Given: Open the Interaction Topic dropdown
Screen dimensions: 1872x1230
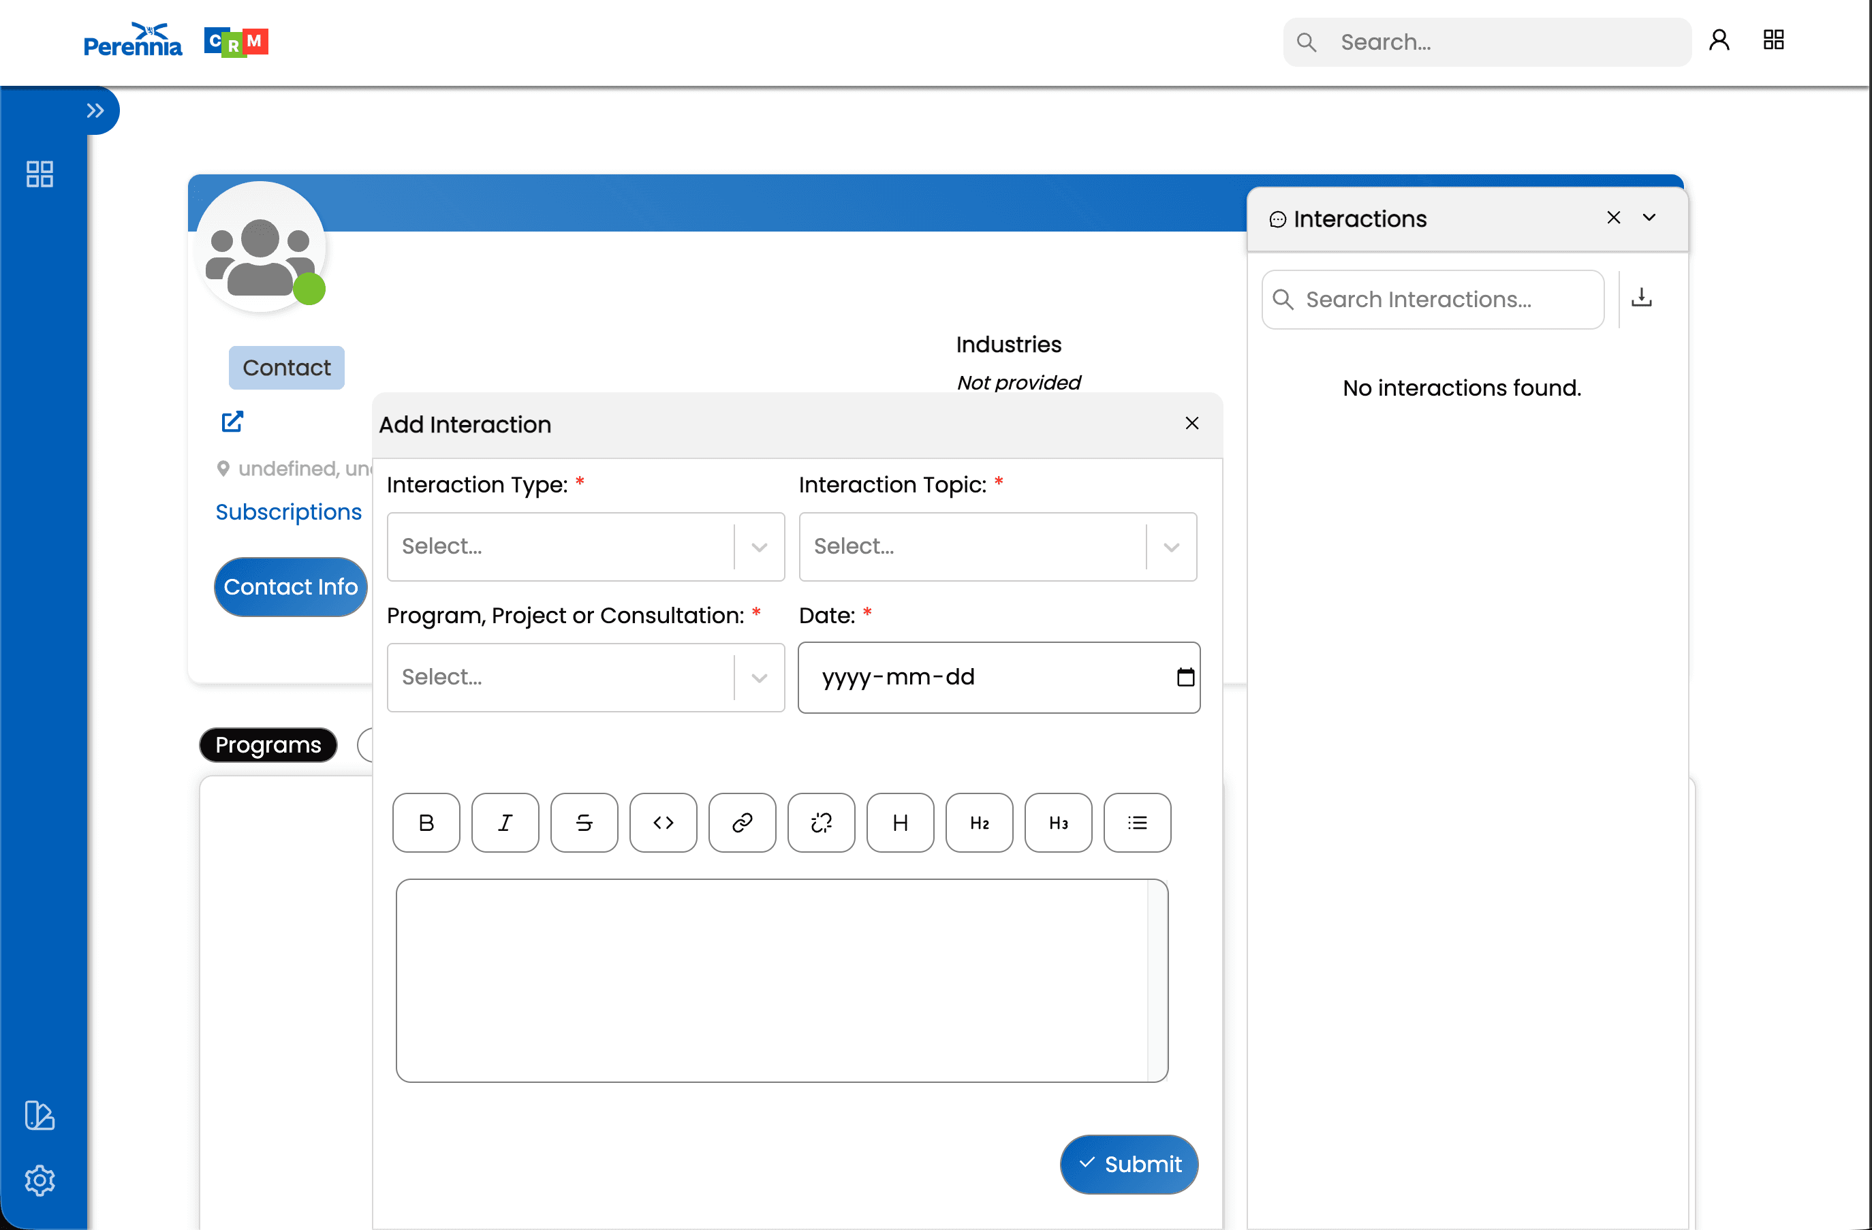Looking at the screenshot, I should point(998,547).
